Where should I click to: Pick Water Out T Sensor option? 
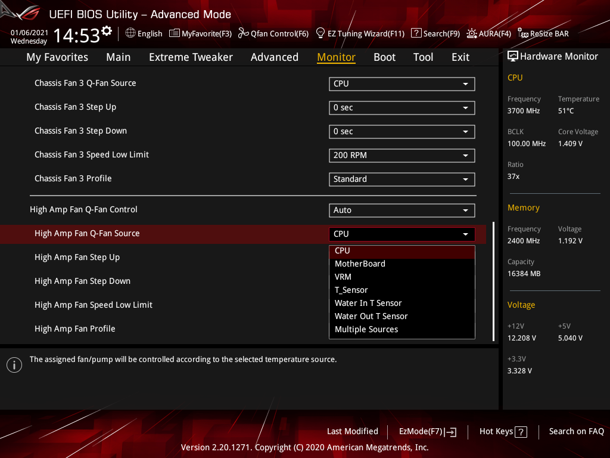[x=402, y=316]
